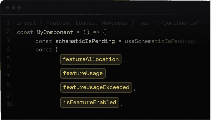Place cursor on schematicIsPending variable

[85, 41]
